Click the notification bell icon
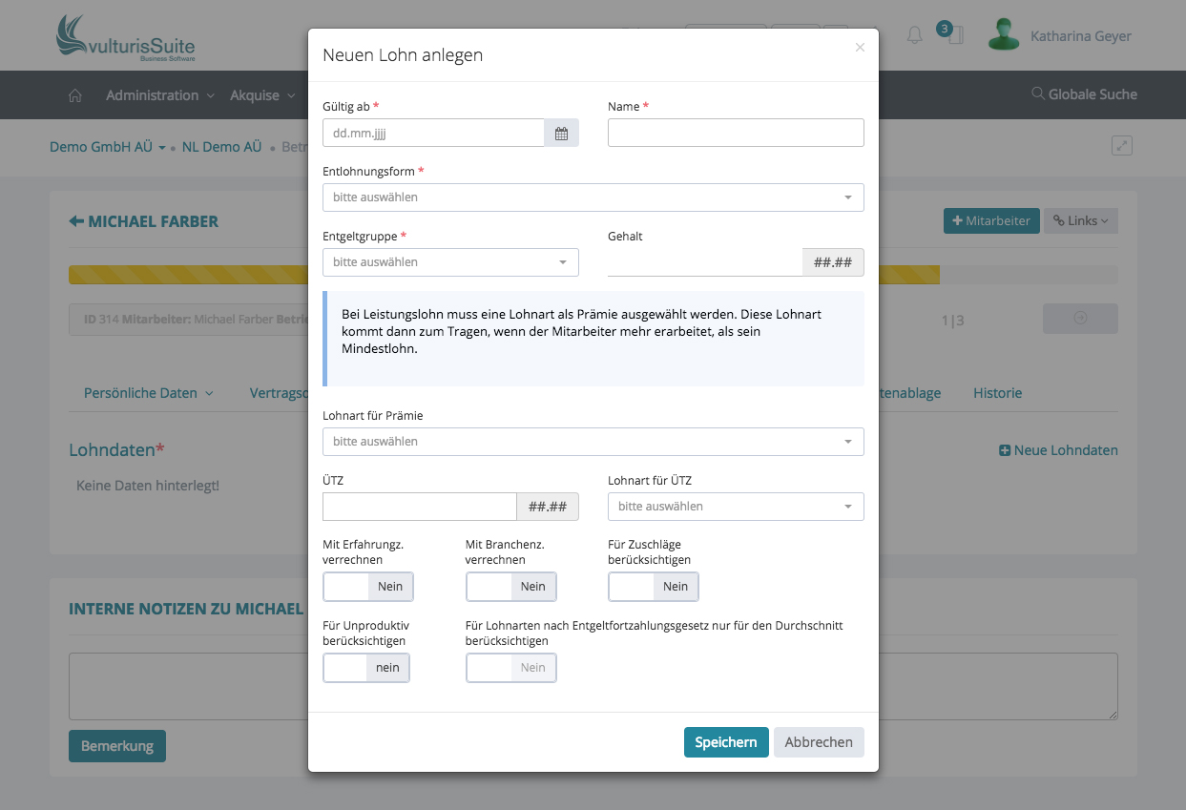 pos(914,36)
